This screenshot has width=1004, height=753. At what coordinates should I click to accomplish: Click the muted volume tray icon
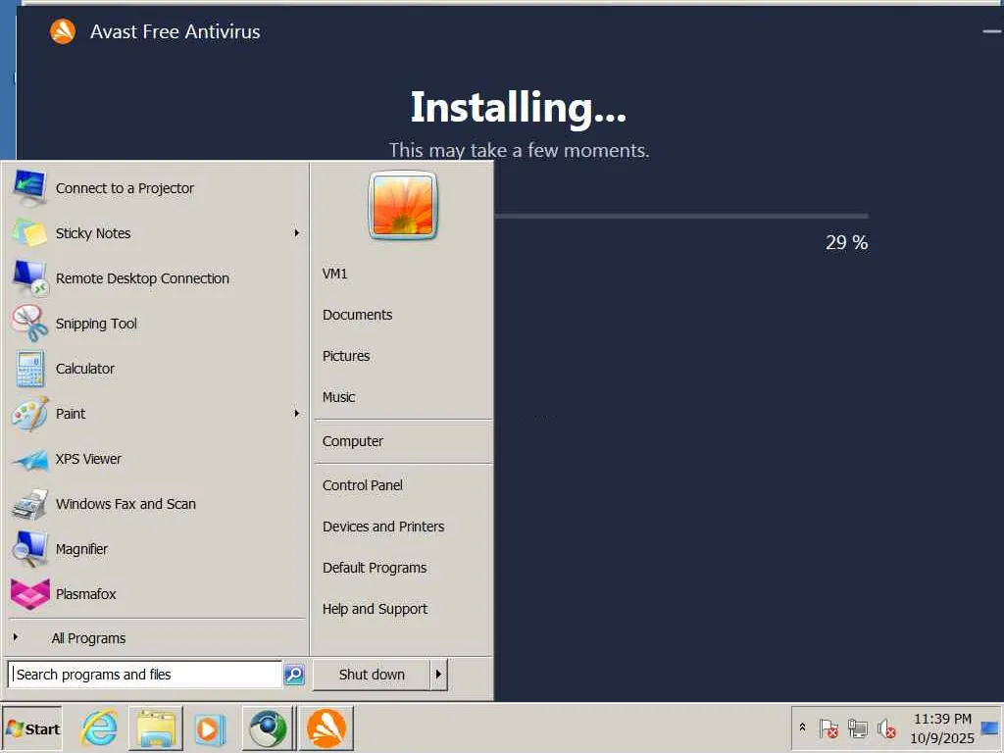coord(886,728)
